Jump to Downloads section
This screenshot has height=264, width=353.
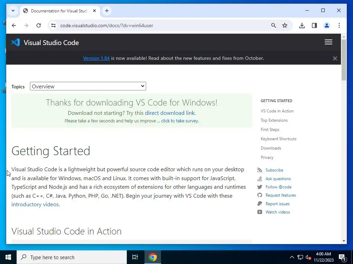(x=271, y=148)
